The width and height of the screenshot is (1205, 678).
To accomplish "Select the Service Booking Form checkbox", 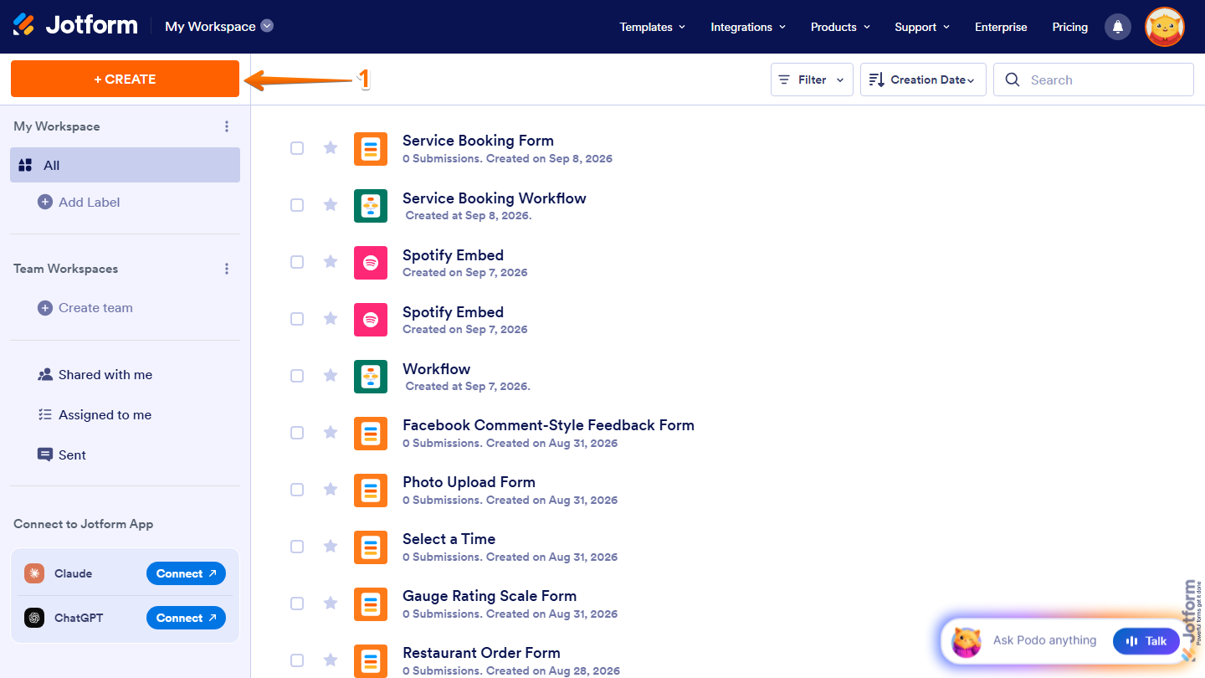I will (297, 148).
